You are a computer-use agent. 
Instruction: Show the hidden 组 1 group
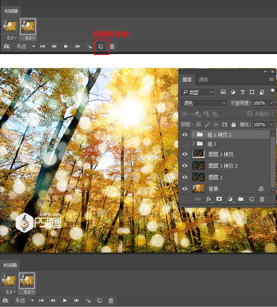click(185, 144)
